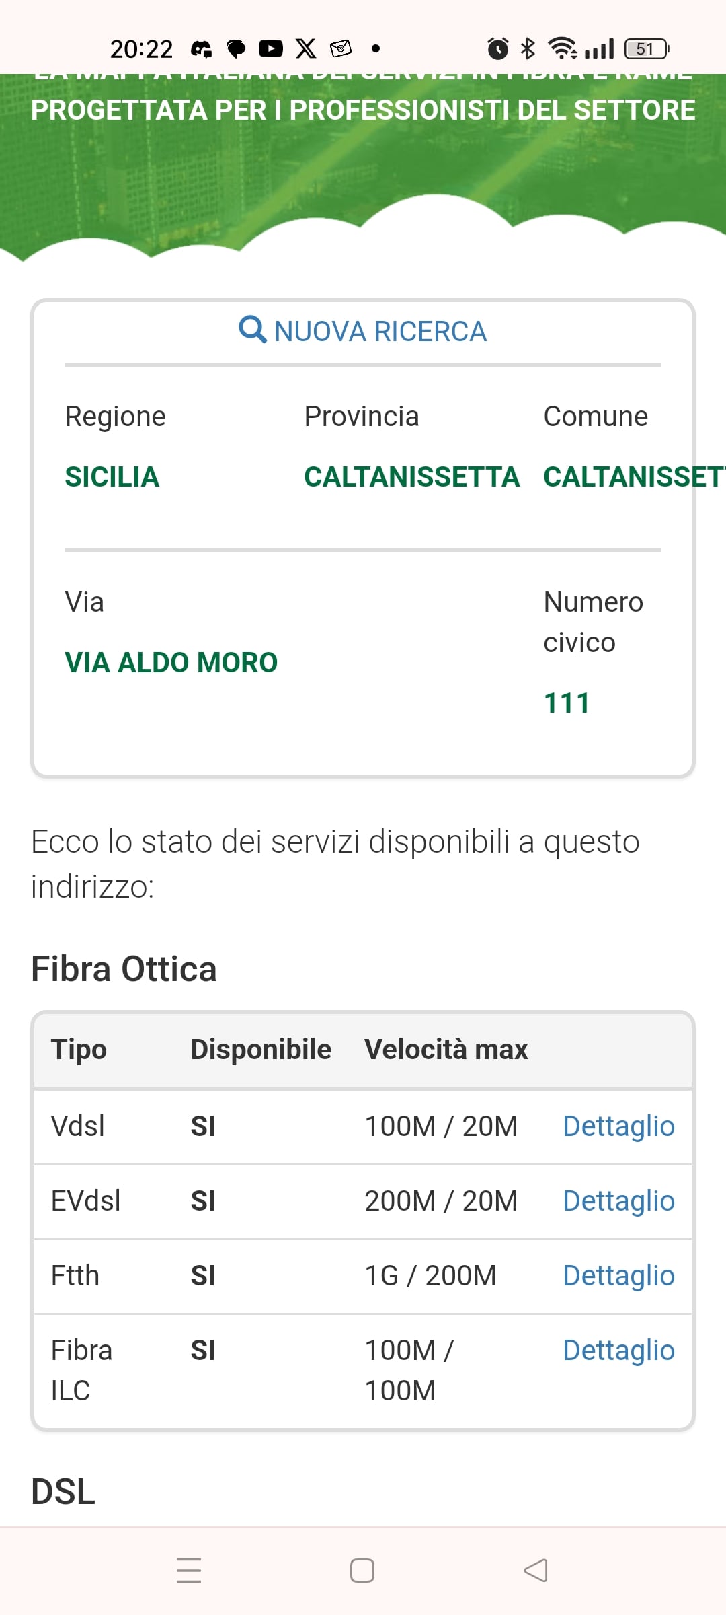The image size is (726, 1615).
Task: Go back with the triangle navigation icon
Action: (536, 1571)
